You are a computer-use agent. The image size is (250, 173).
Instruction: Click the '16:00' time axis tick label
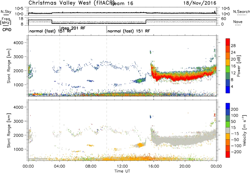coord(153,166)
